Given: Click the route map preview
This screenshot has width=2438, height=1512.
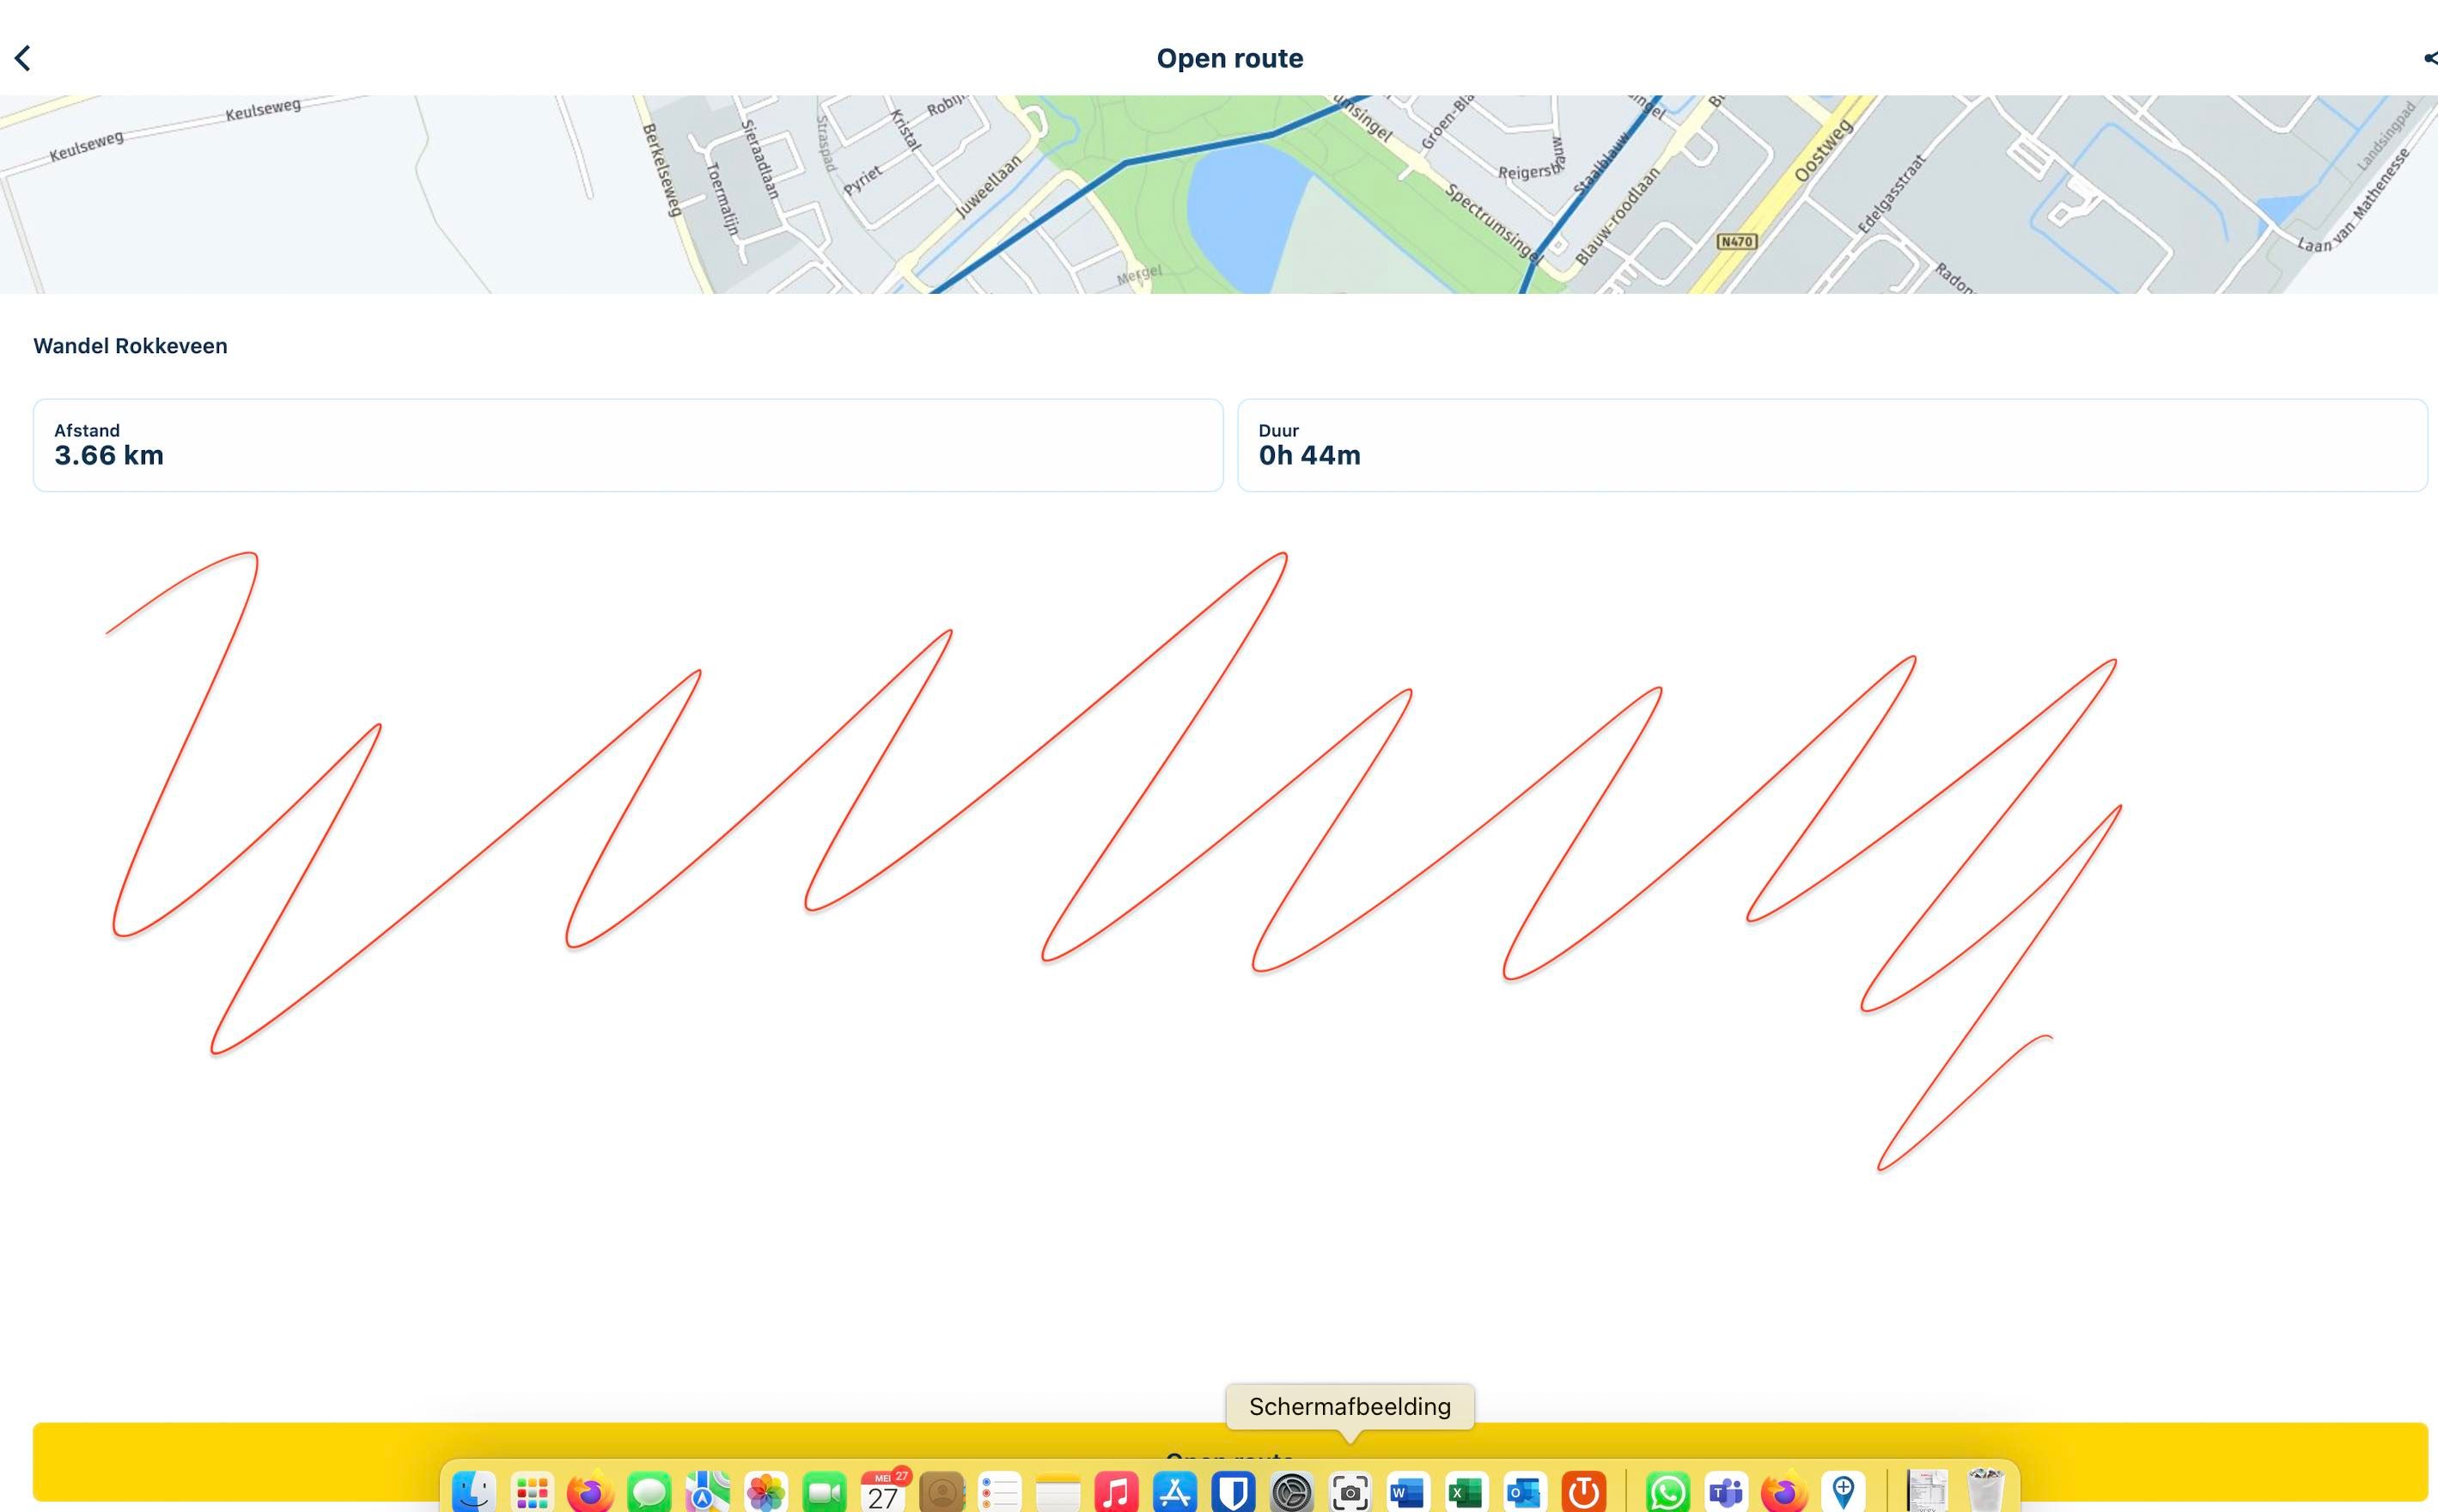Looking at the screenshot, I should click(x=1219, y=194).
